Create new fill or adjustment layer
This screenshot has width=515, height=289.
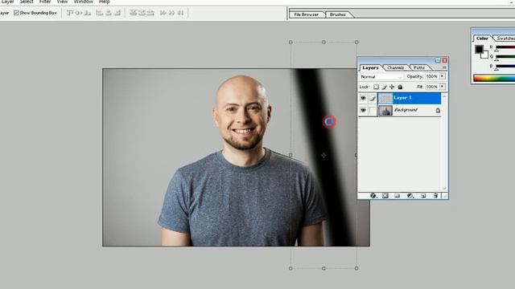(x=410, y=196)
